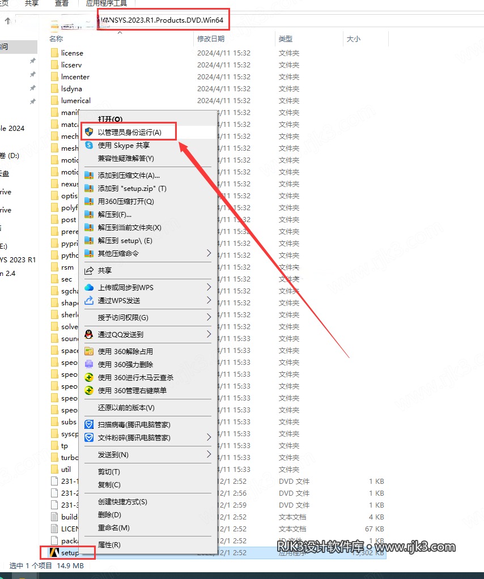Screen dimensions: 484x579
Task: Click the lsdyna folder icon
Action: (54, 88)
